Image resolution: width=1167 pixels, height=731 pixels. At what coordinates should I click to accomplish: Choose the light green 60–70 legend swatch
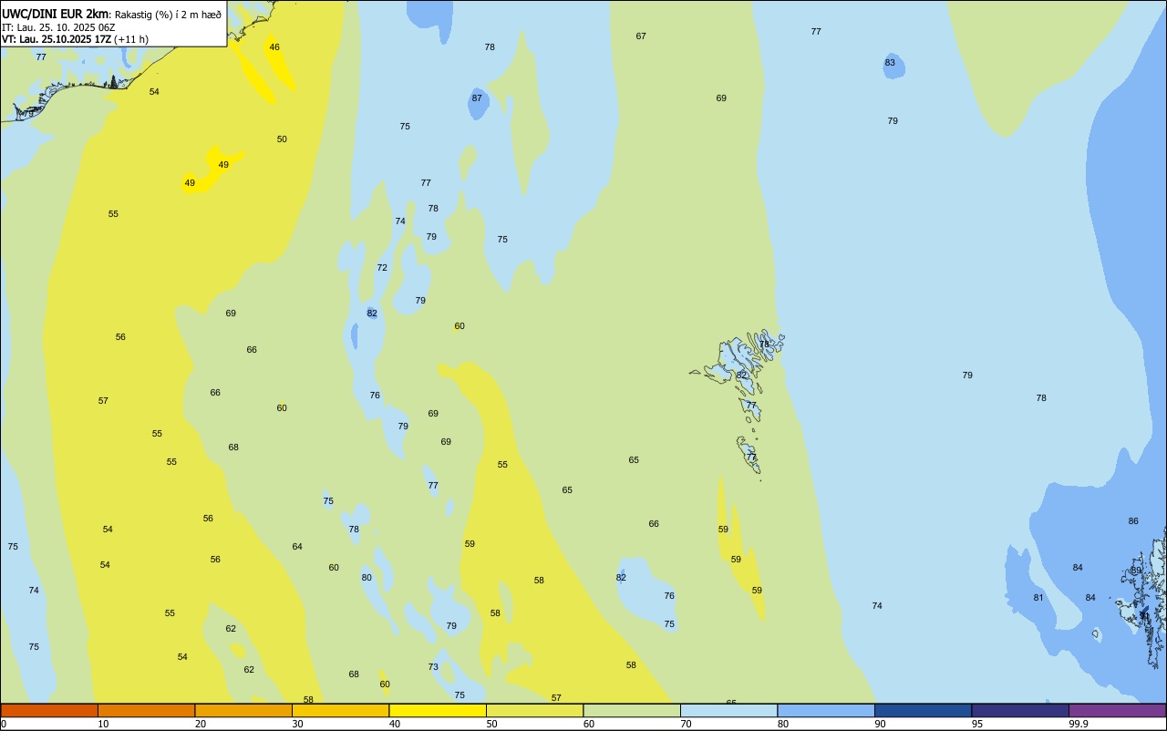tap(632, 710)
